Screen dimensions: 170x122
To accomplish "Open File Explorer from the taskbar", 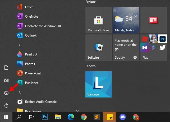I will (x=58, y=117).
